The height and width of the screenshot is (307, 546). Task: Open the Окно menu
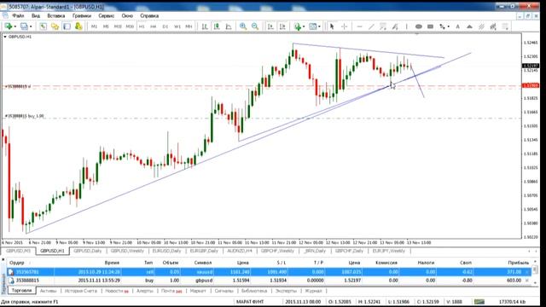pyautogui.click(x=127, y=16)
